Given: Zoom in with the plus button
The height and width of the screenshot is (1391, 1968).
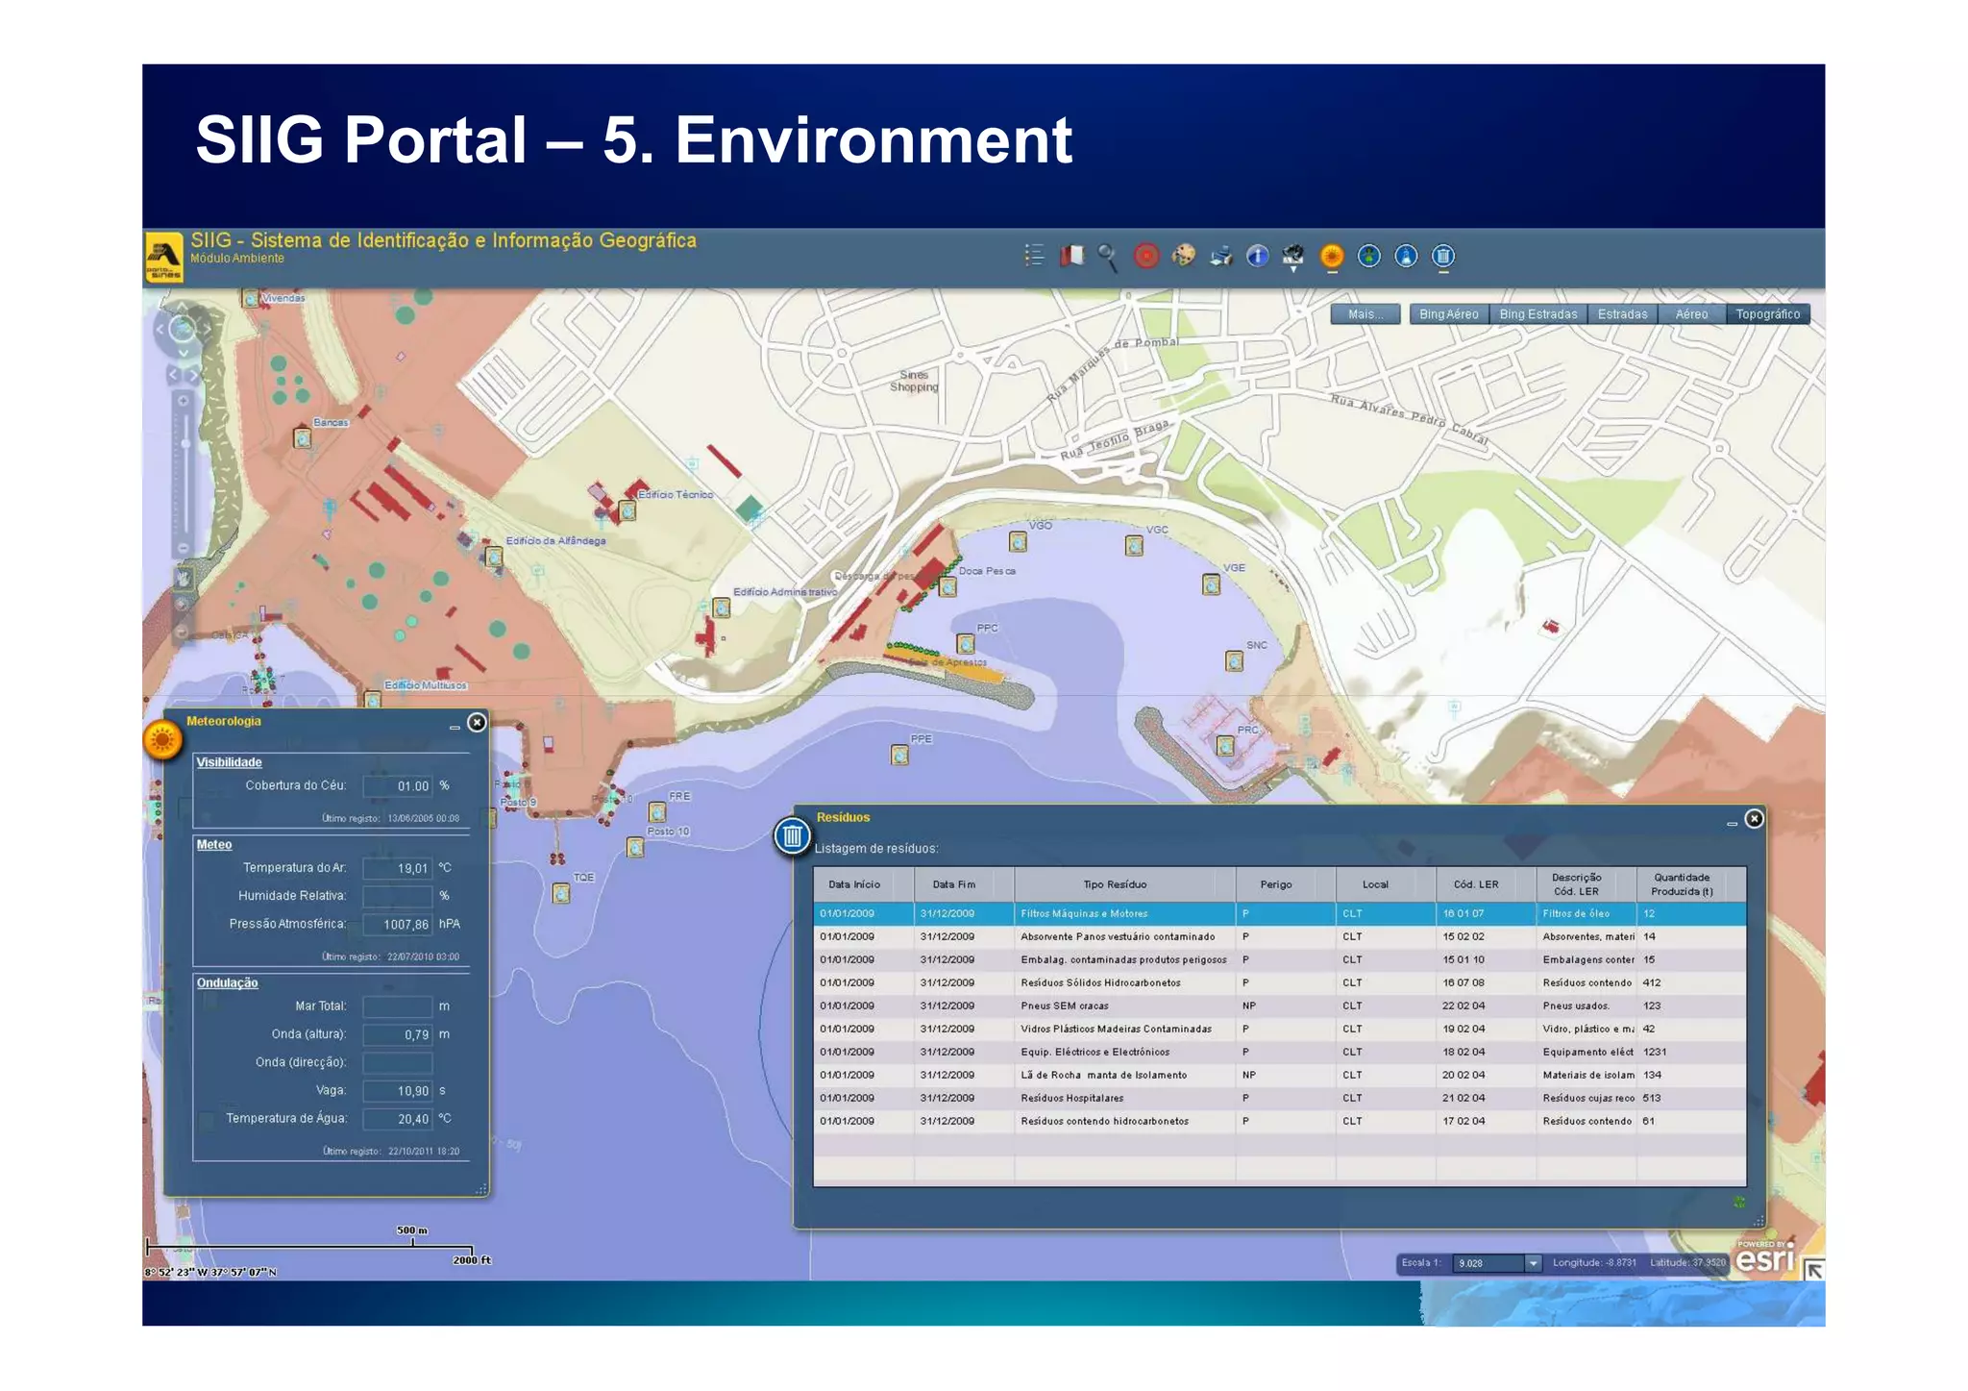Looking at the screenshot, I should point(183,401).
